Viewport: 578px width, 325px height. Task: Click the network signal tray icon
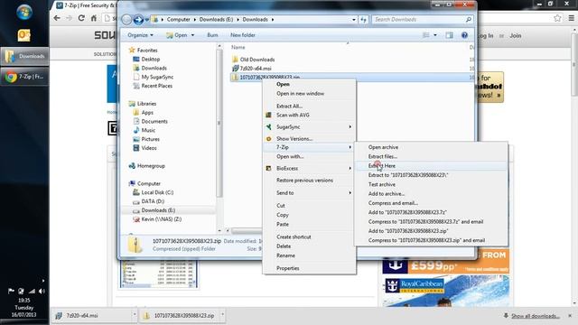pos(32,291)
